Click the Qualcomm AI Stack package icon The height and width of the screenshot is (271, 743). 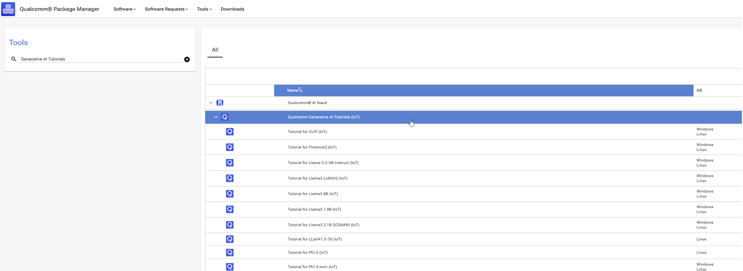pos(220,103)
